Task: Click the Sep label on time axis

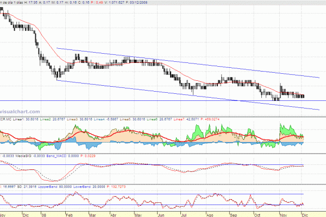Action: (234, 214)
